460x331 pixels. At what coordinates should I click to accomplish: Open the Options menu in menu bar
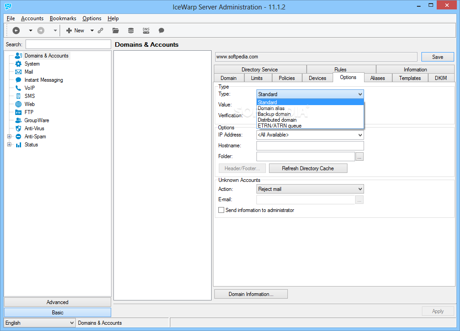click(92, 18)
